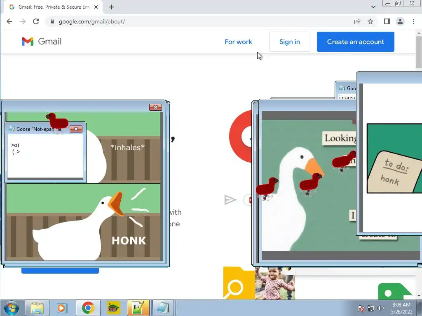Click the red goose under the orange beak
This screenshot has height=316, width=422.
point(311,184)
